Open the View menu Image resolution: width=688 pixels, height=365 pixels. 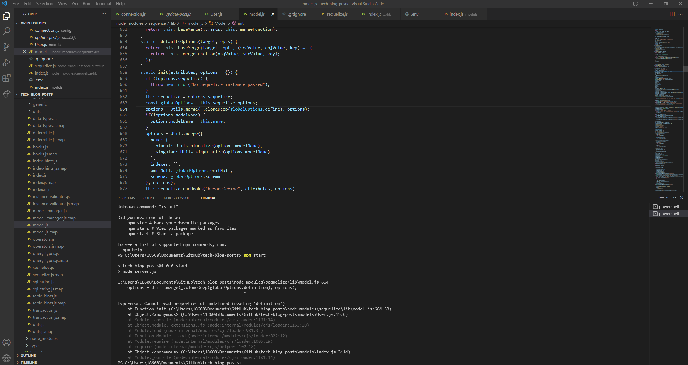coord(62,4)
